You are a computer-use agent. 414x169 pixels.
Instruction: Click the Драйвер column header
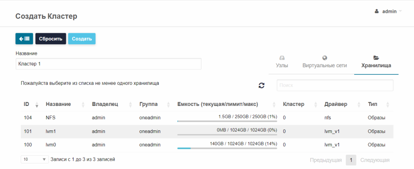(336, 104)
